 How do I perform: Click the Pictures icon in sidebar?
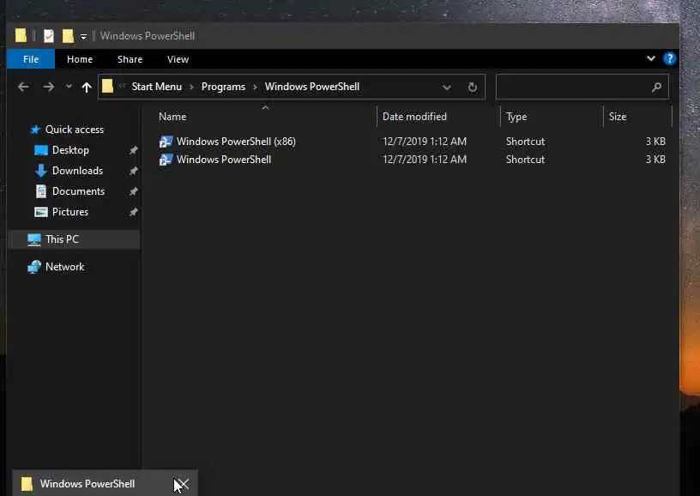click(41, 212)
